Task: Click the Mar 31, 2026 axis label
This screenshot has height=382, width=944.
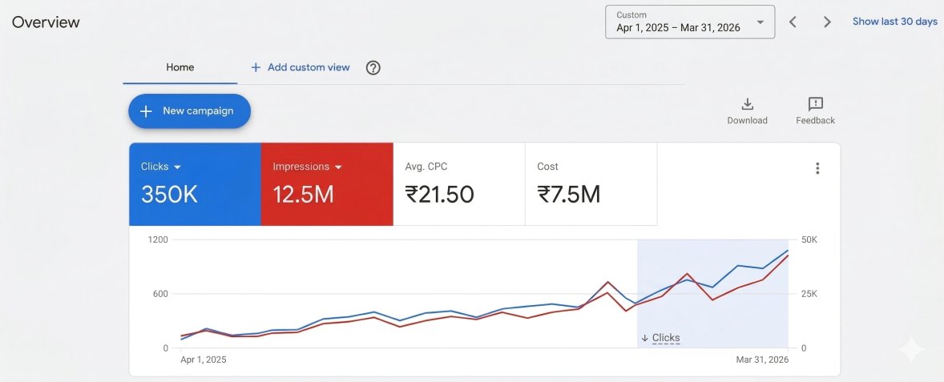Action: point(762,360)
